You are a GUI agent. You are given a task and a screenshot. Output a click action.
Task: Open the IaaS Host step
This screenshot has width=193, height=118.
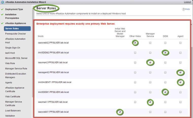coord(10,53)
